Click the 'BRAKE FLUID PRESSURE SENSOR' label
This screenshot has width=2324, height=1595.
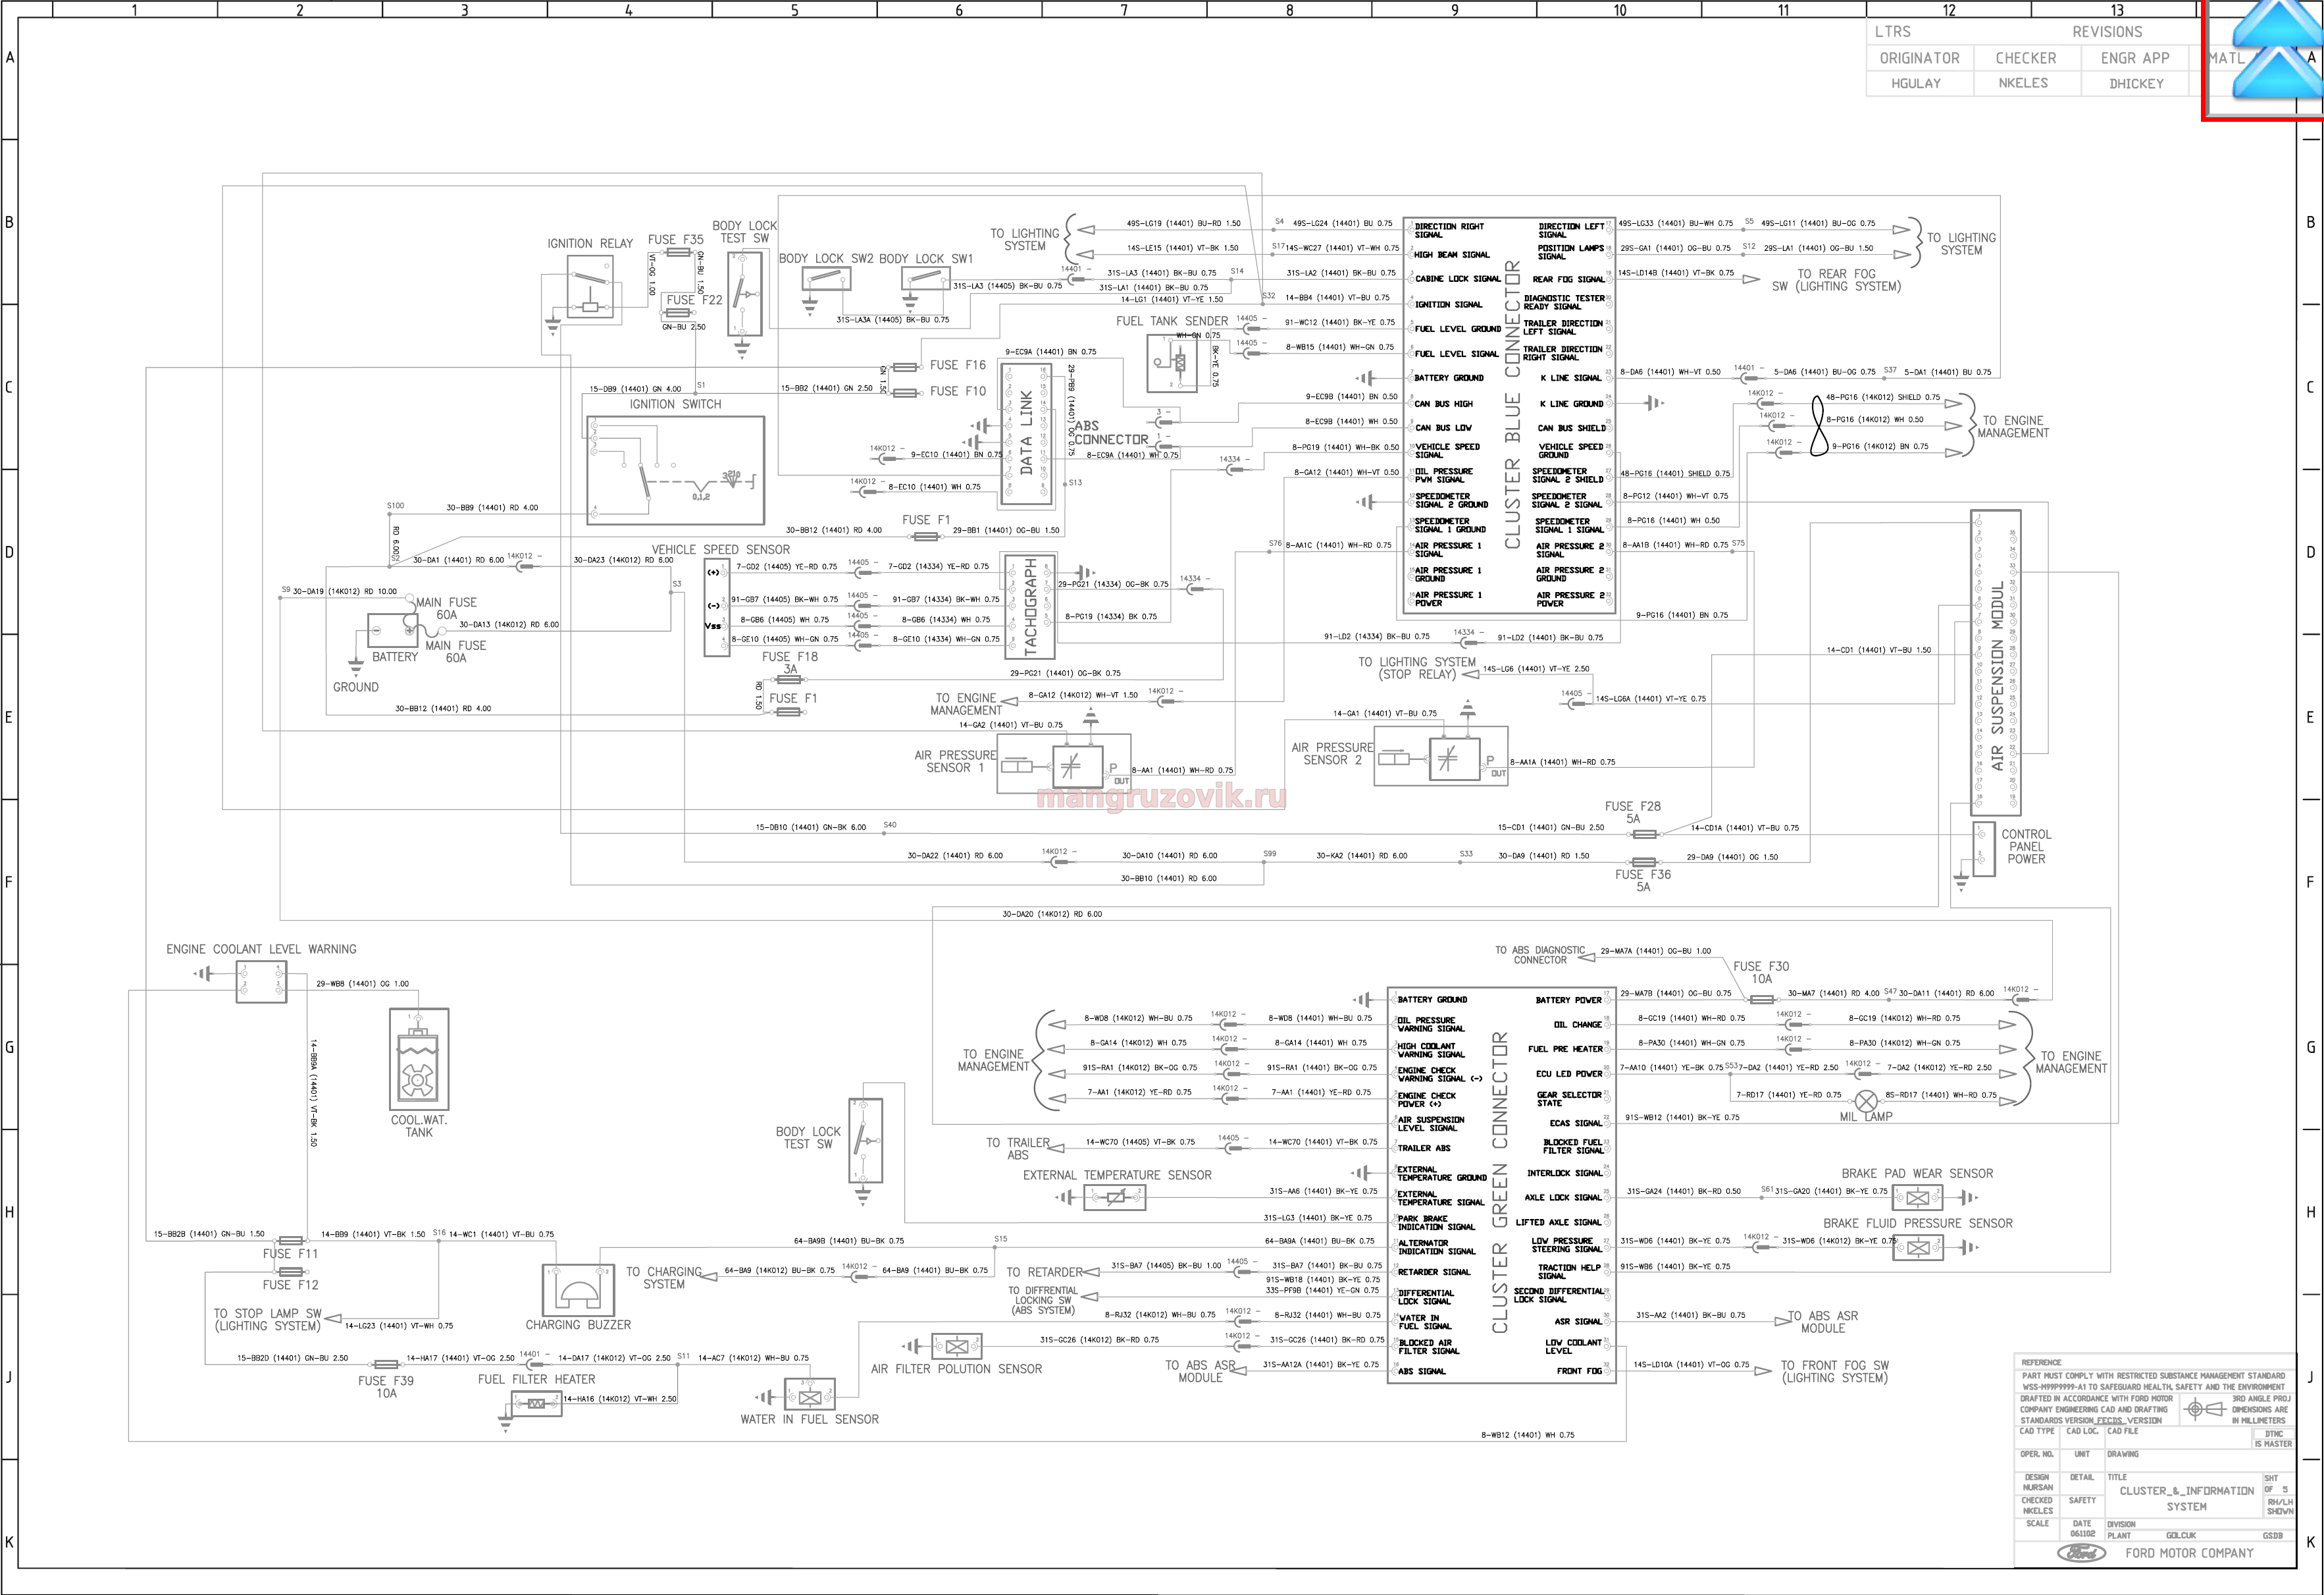tap(1917, 1223)
